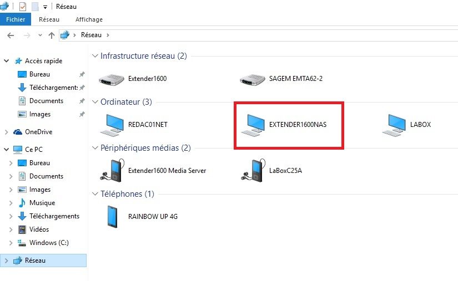This screenshot has width=458, height=281.
Task: Collapse the Ordinateur group
Action: tap(95, 102)
